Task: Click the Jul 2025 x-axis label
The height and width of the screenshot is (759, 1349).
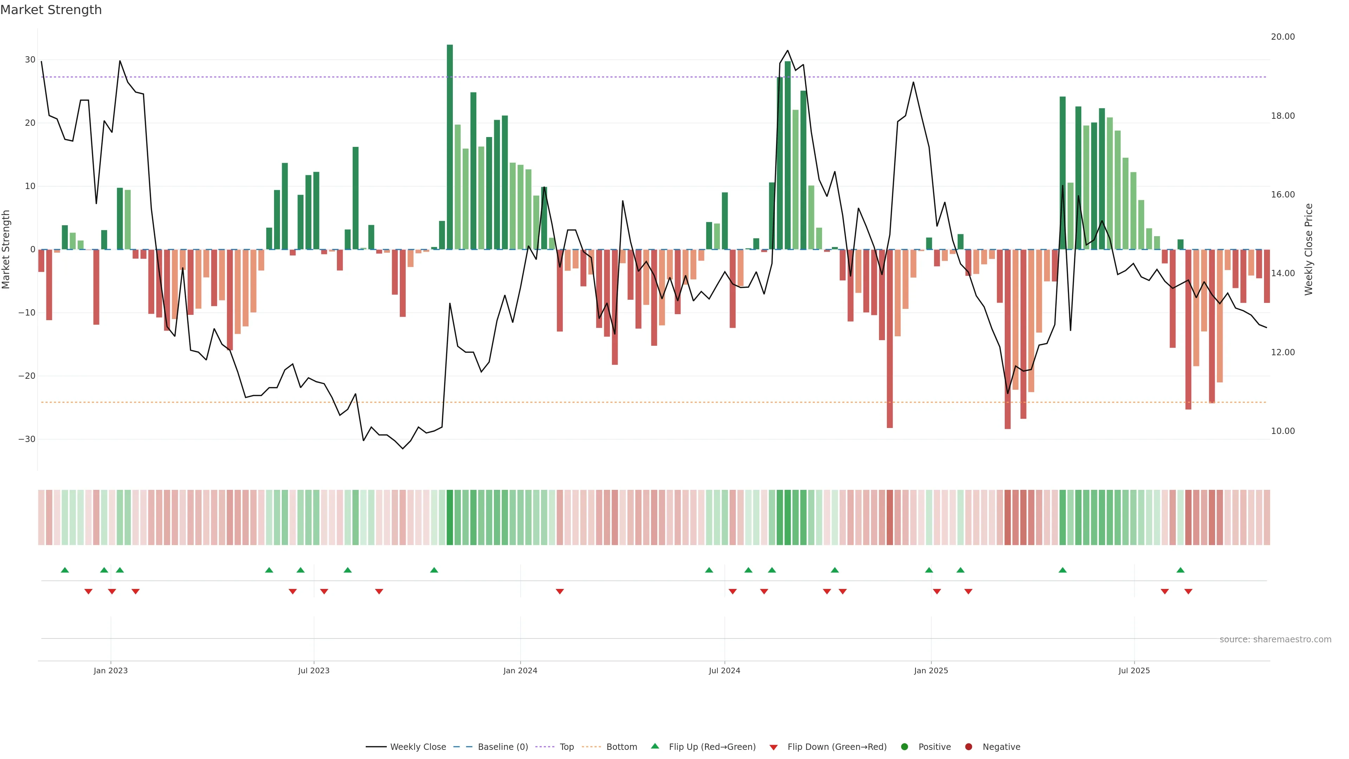Action: point(1134,670)
